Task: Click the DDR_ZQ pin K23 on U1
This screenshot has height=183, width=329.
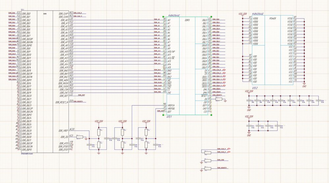Action: 71,136
